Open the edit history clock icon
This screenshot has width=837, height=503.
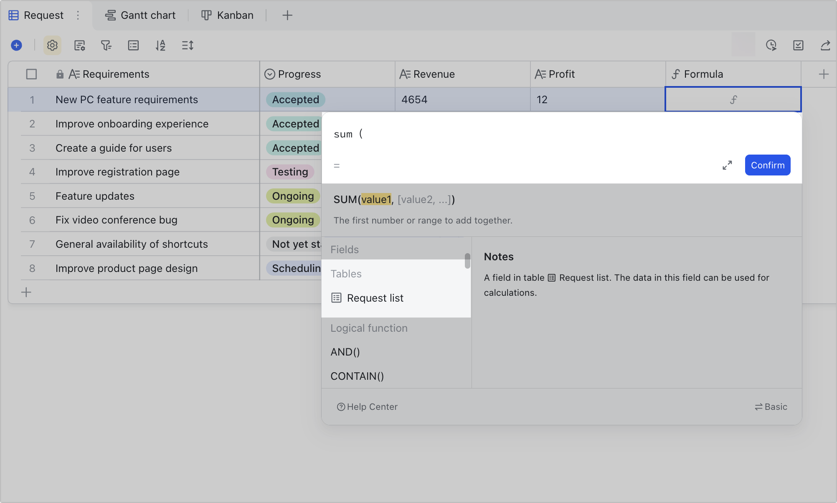pos(771,45)
